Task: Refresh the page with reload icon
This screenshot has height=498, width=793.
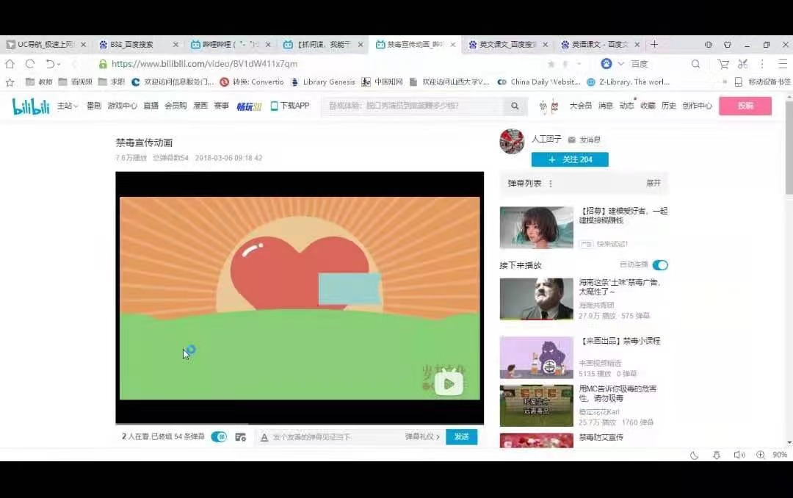Action: pyautogui.click(x=30, y=64)
